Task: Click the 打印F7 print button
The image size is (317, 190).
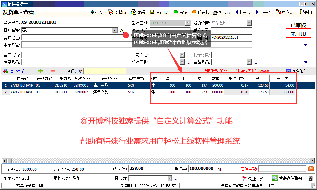Action: click(222, 12)
